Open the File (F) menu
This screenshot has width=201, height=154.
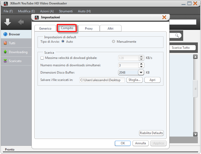[8, 11]
